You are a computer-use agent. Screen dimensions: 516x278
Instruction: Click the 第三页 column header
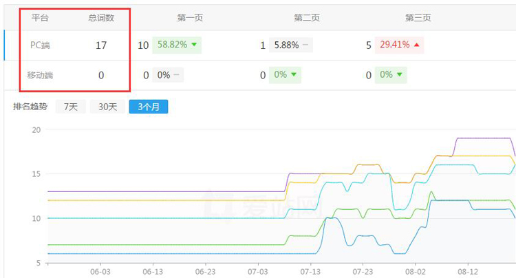pyautogui.click(x=418, y=18)
